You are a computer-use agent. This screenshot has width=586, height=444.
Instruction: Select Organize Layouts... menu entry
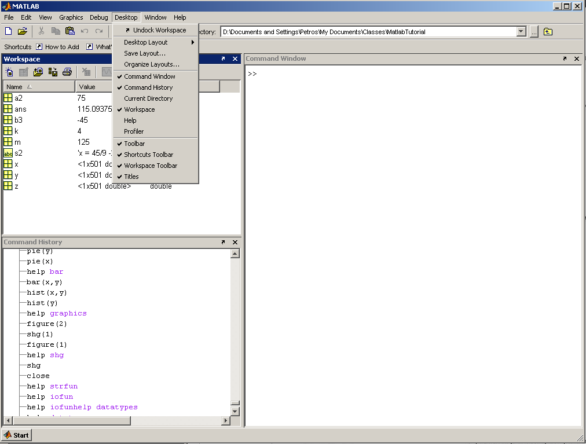point(155,64)
